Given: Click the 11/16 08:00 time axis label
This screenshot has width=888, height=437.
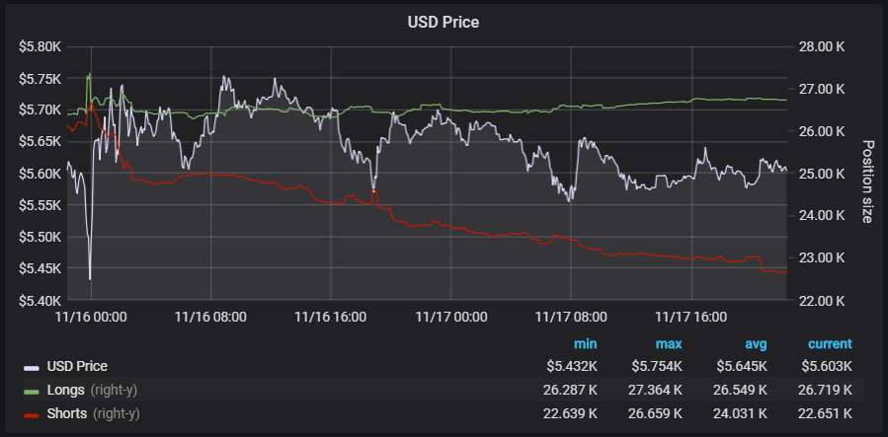Looking at the screenshot, I should tap(210, 317).
